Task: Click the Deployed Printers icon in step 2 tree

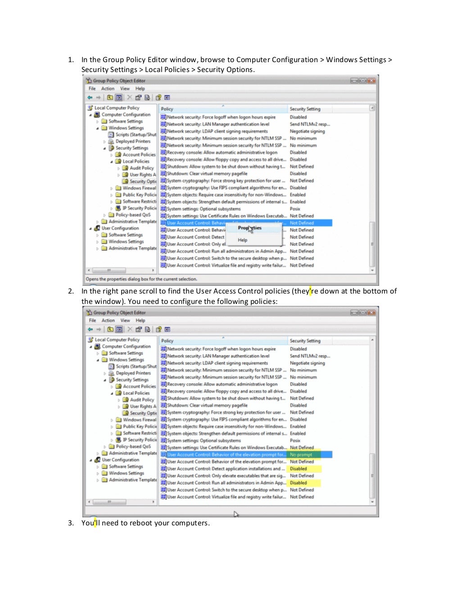Action: click(111, 373)
